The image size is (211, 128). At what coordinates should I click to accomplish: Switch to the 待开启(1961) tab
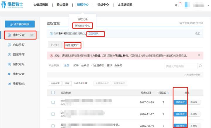73,45
